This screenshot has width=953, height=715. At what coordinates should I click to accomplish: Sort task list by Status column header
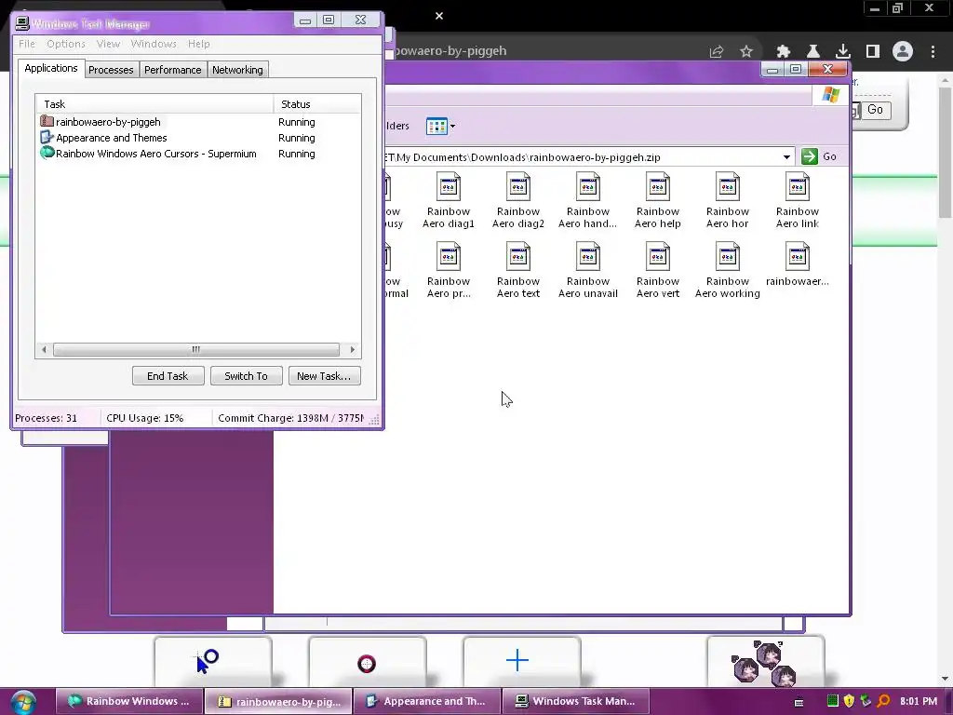pos(317,104)
